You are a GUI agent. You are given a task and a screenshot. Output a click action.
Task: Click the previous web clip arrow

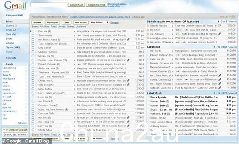pos(231,17)
